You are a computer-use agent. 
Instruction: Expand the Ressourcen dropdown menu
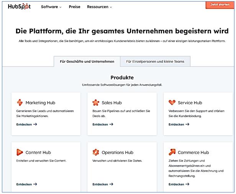[99, 7]
